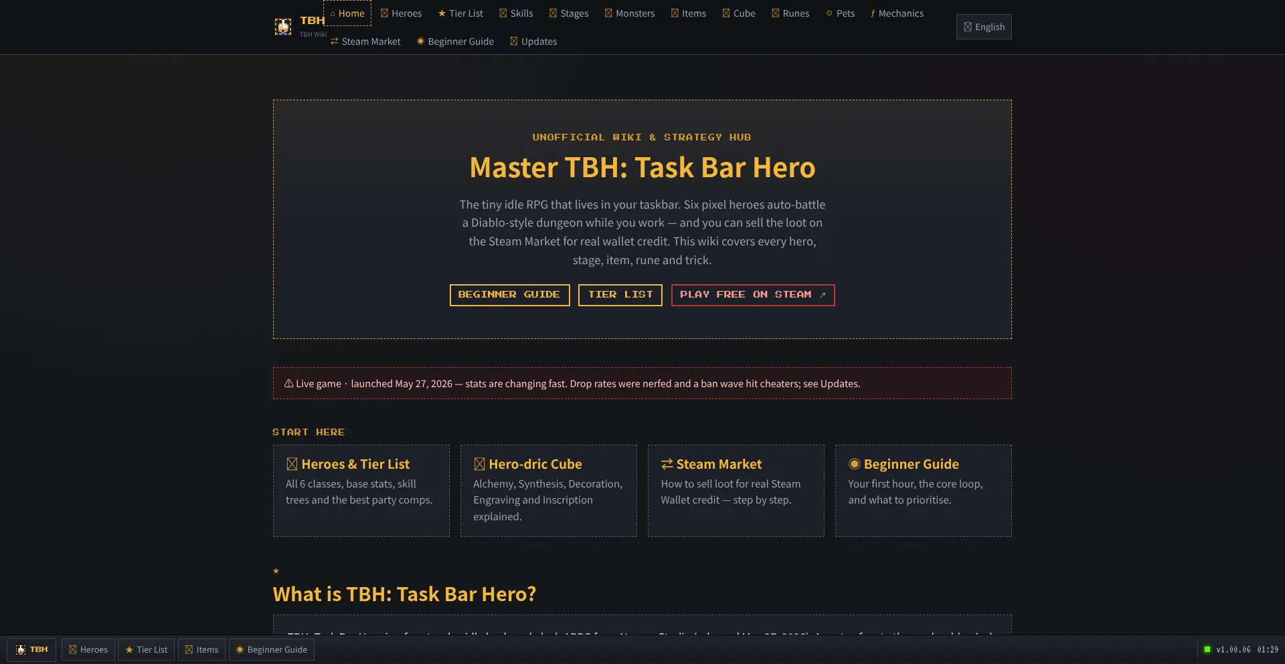
Task: Open Tier List in bottom taskbar
Action: (x=147, y=650)
